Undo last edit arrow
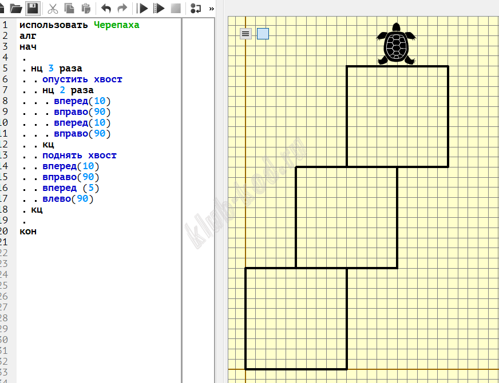This screenshot has height=383, width=499. tap(106, 9)
